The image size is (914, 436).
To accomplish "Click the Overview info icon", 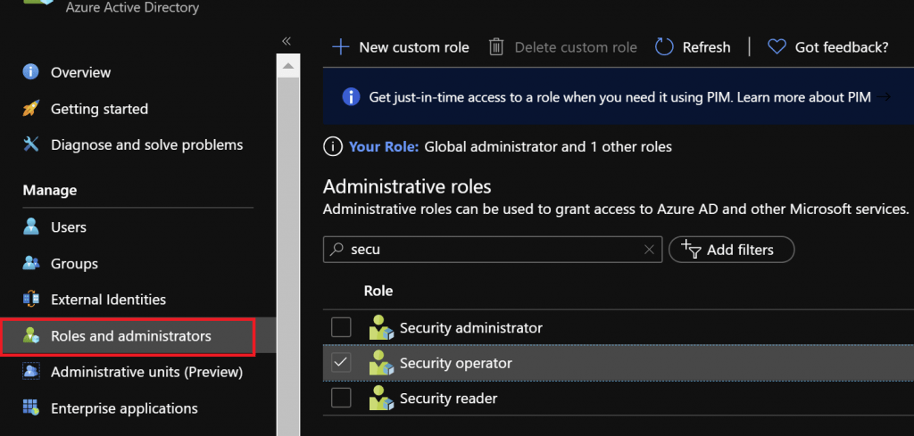I will 30,72.
